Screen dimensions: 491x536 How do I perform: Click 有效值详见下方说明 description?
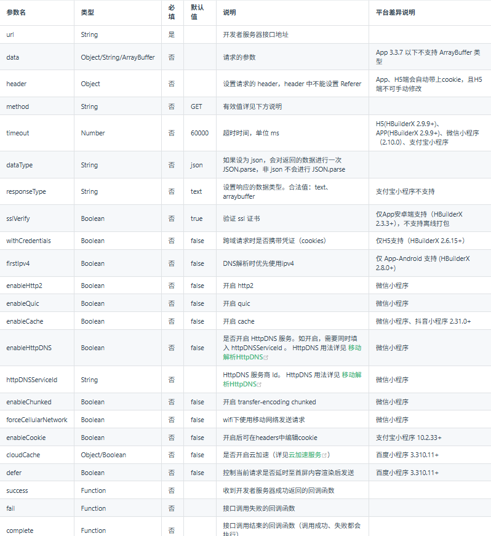252,106
